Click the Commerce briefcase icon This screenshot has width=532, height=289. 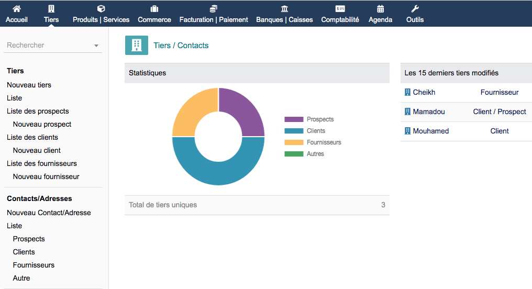point(154,8)
